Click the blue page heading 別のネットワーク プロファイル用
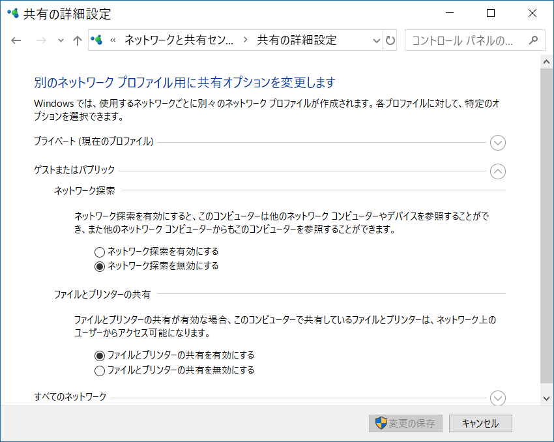Screen dimensions: 554x442 pyautogui.click(x=185, y=82)
